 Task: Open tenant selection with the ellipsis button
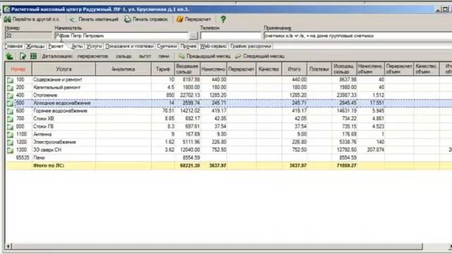[x=193, y=36]
